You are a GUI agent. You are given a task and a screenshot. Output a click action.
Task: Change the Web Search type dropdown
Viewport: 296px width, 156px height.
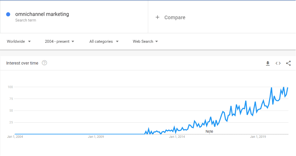145,41
